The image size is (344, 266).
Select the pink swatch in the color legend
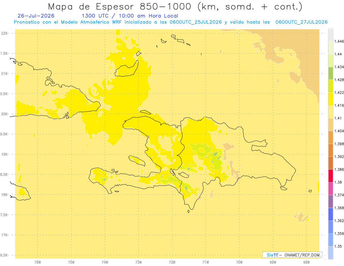coord(331,188)
